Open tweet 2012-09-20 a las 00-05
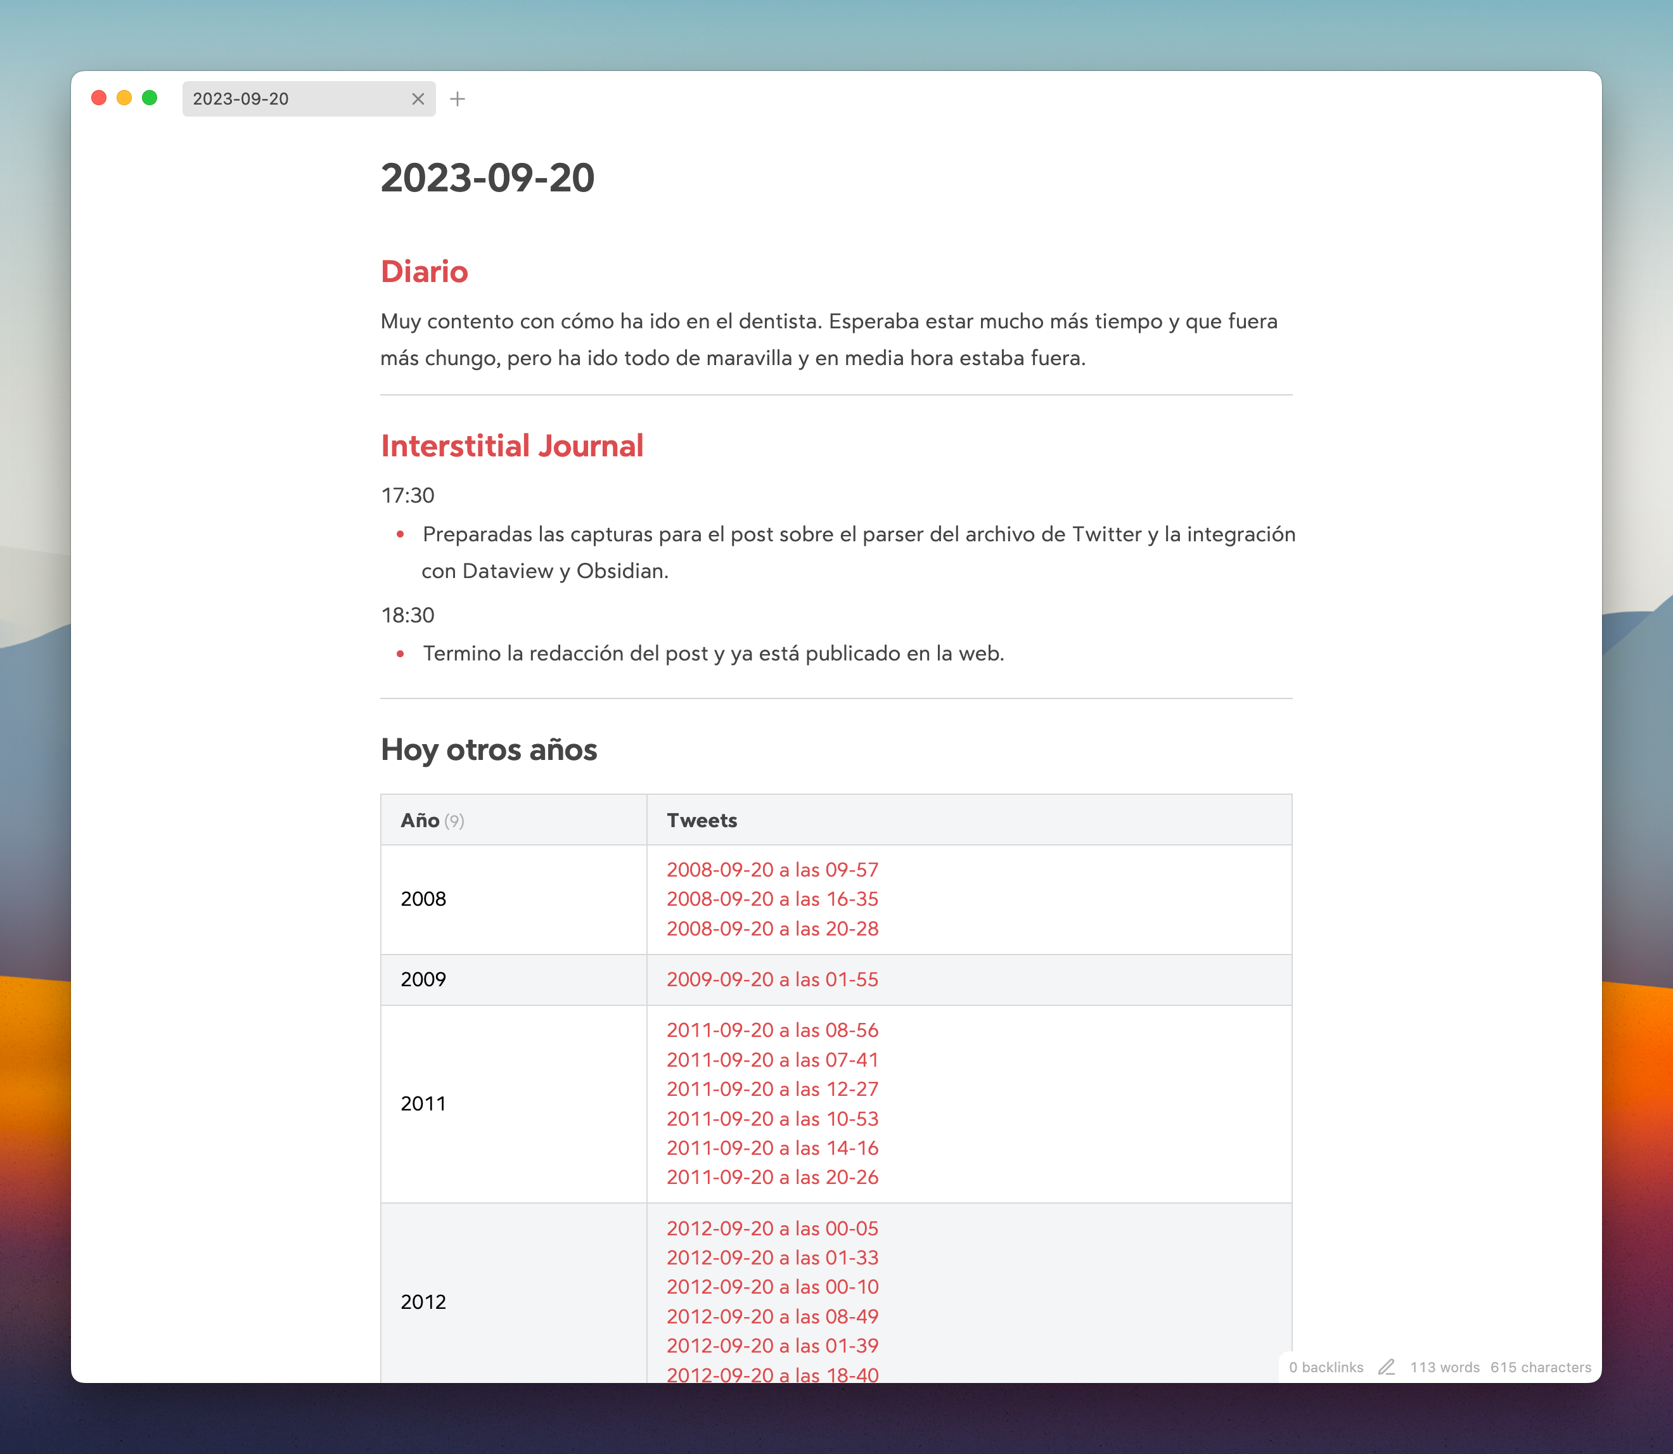Image resolution: width=1673 pixels, height=1454 pixels. (772, 1228)
